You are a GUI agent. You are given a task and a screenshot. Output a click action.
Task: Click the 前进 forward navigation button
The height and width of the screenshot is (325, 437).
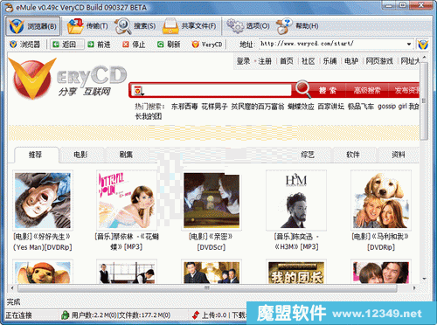pyautogui.click(x=99, y=45)
